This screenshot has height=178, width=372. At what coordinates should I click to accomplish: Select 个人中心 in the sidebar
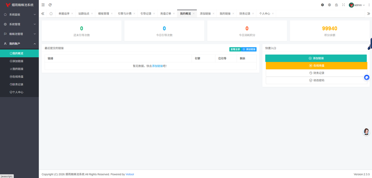pyautogui.click(x=20, y=92)
